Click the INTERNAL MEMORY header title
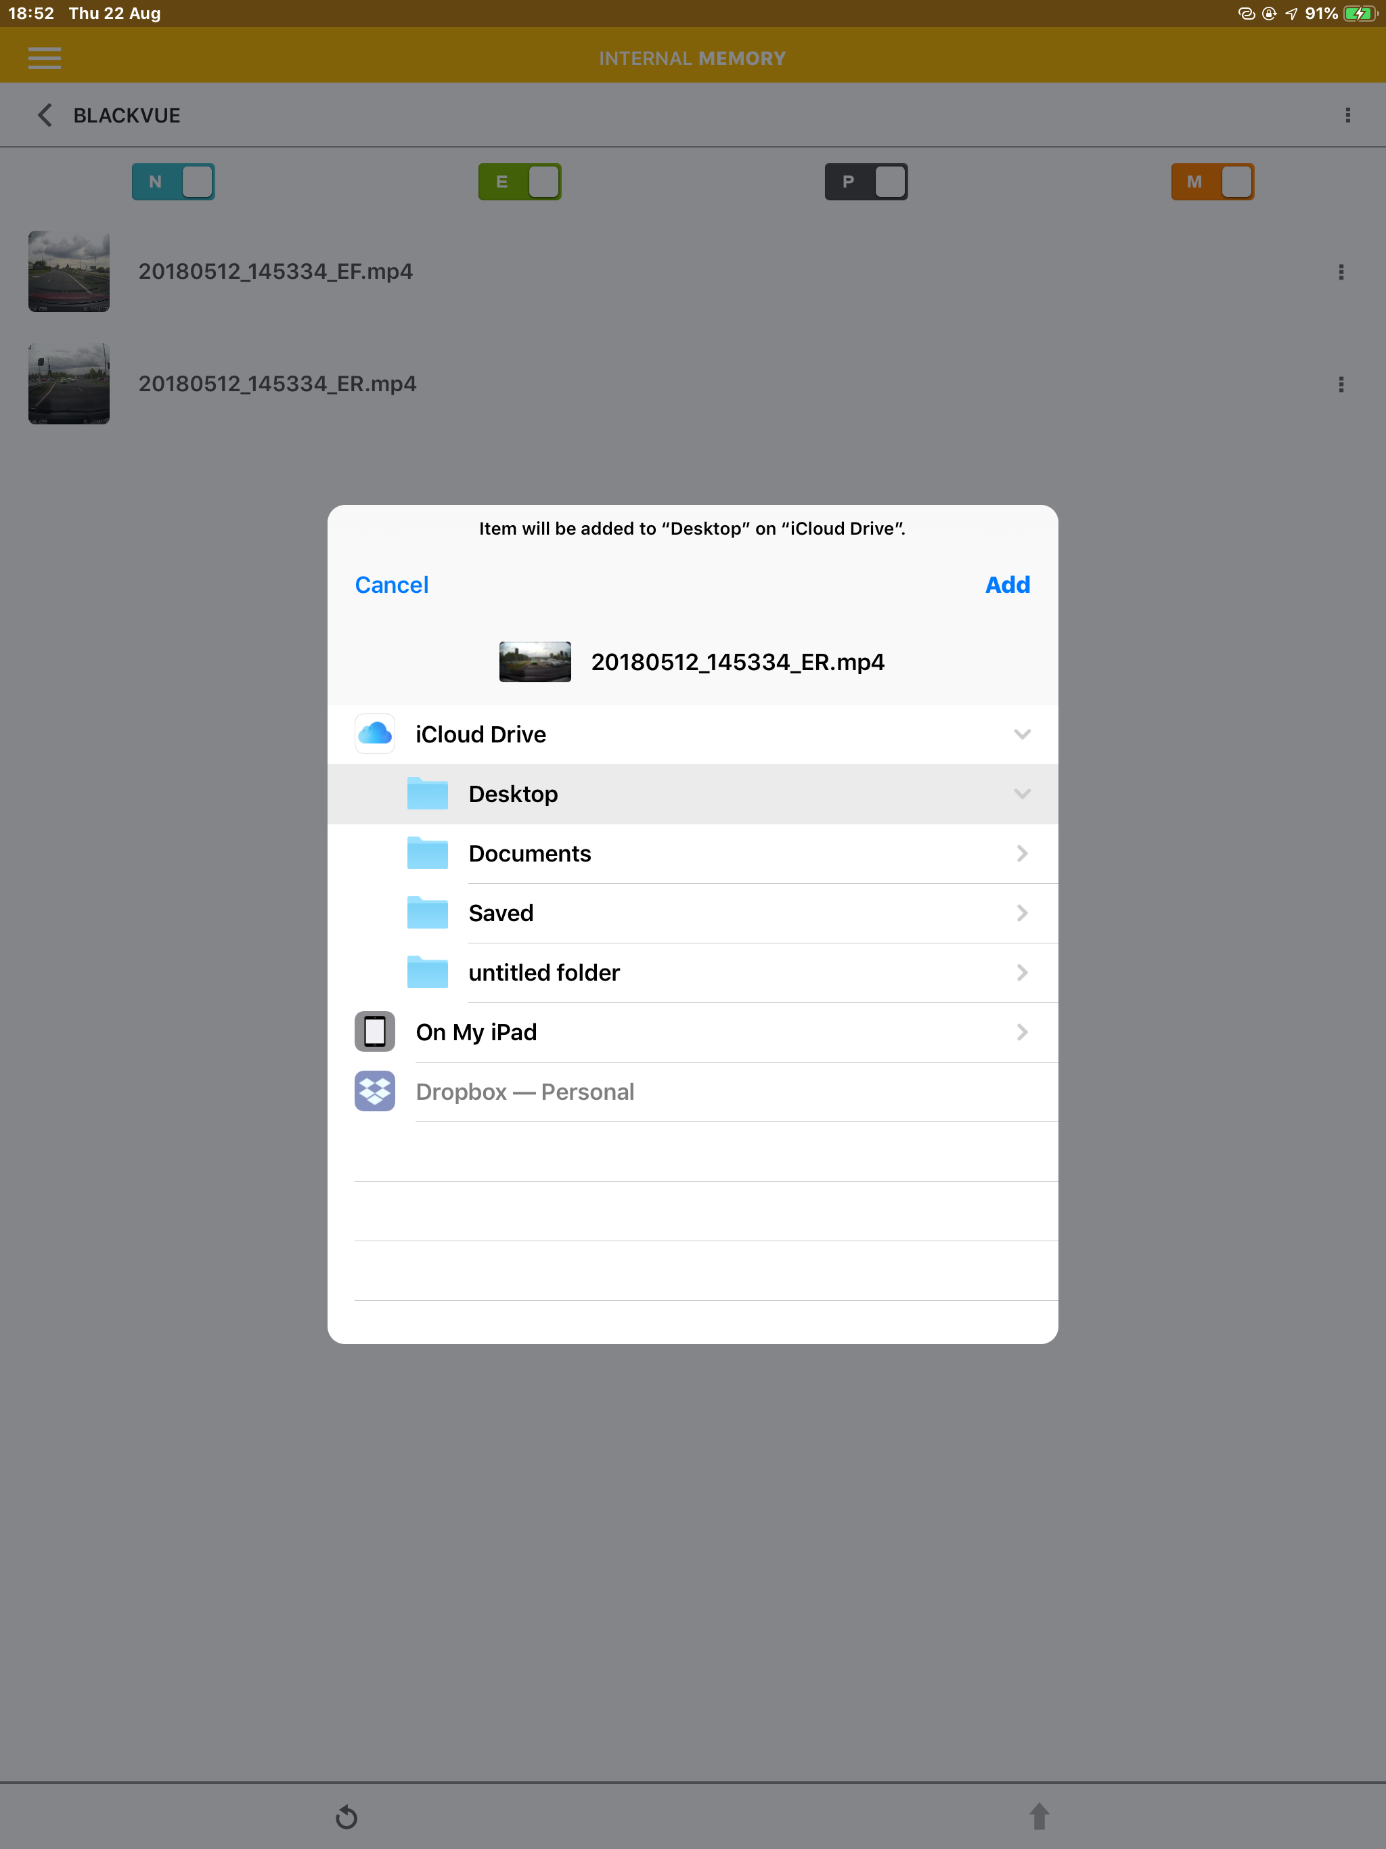 pos(692,58)
